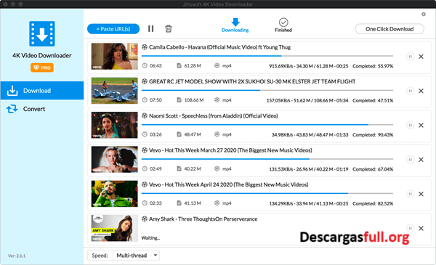436x265 pixels.
Task: Click the clock icon next to 02:33
Action: click(145, 203)
